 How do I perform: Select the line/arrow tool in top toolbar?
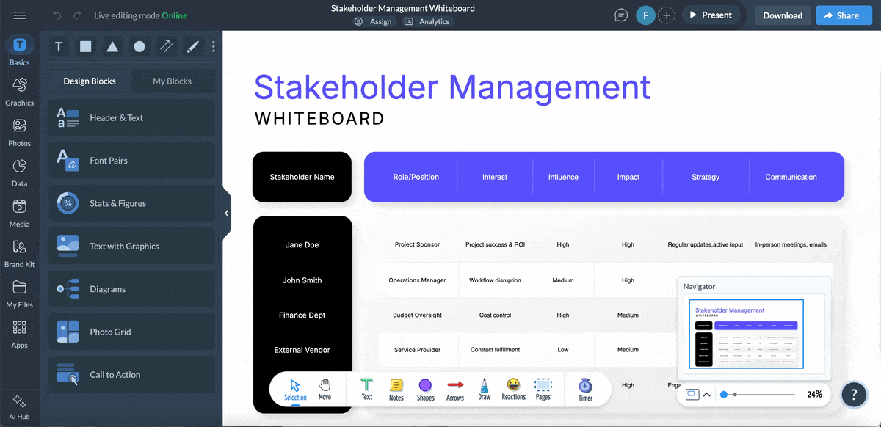pyautogui.click(x=165, y=46)
